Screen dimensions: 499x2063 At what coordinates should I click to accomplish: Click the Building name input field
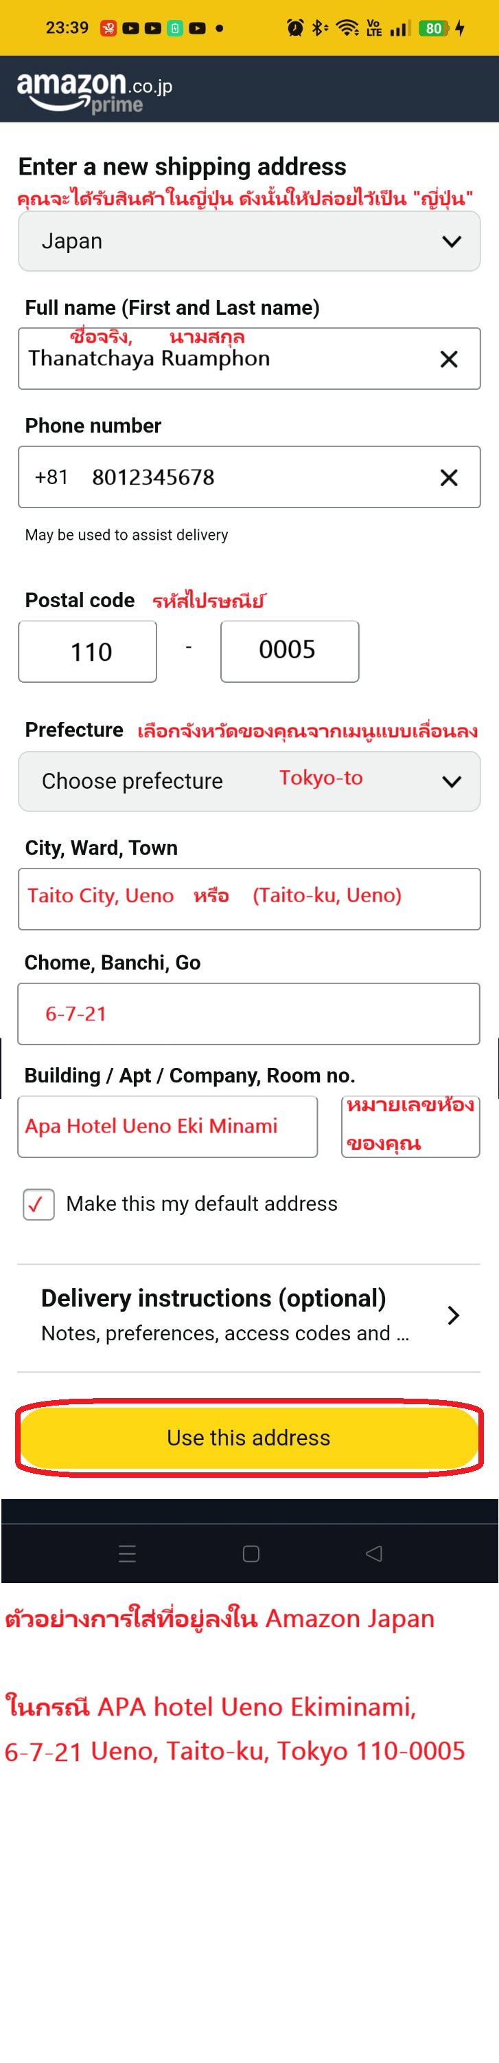click(167, 1126)
